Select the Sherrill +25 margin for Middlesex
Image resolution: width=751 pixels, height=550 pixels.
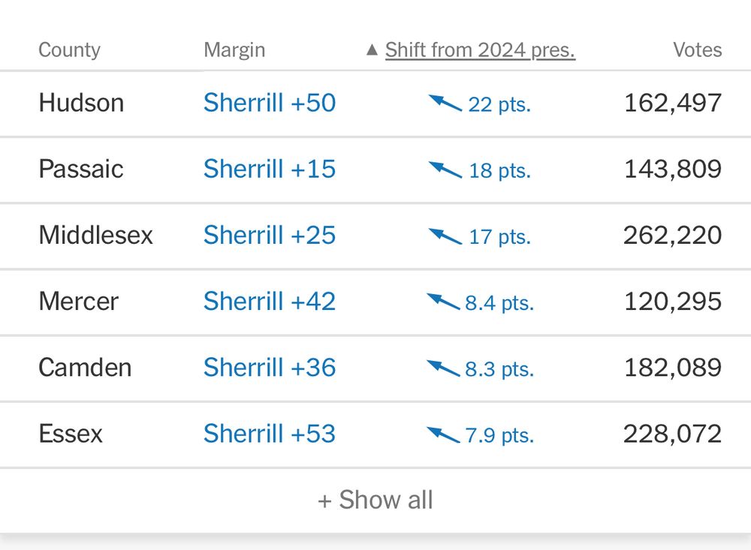pyautogui.click(x=270, y=236)
